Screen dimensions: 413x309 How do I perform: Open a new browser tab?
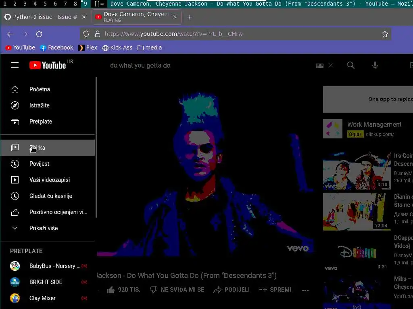(190, 17)
